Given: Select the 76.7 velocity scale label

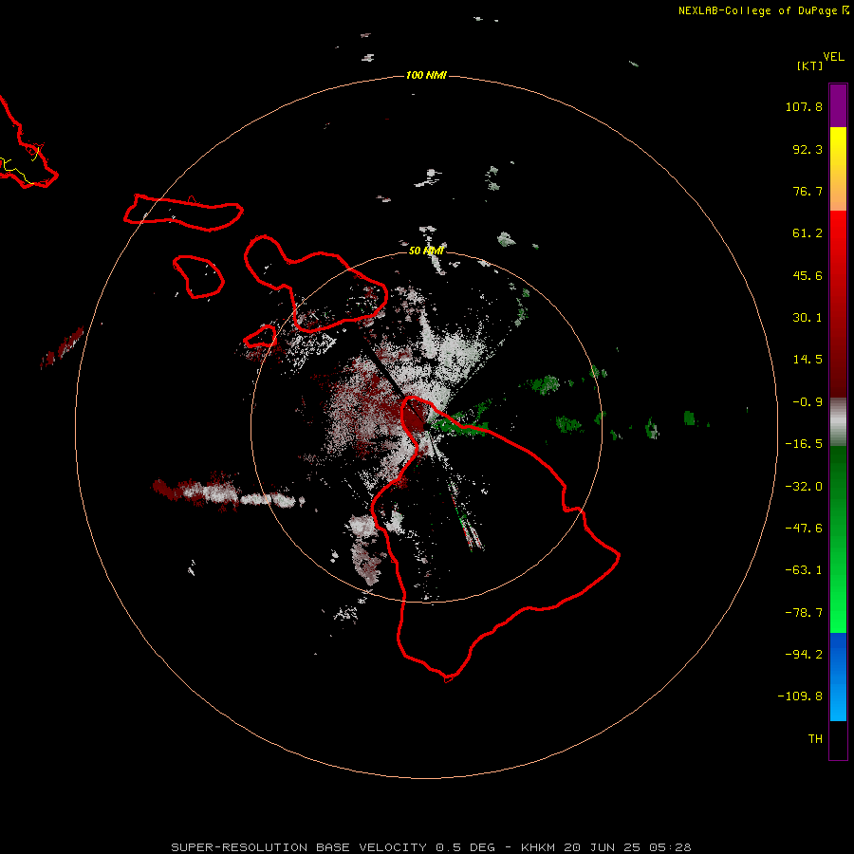Looking at the screenshot, I should click(808, 191).
